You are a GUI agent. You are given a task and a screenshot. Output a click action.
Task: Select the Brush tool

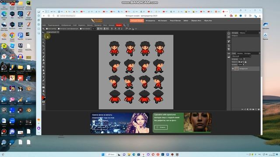(43, 56)
